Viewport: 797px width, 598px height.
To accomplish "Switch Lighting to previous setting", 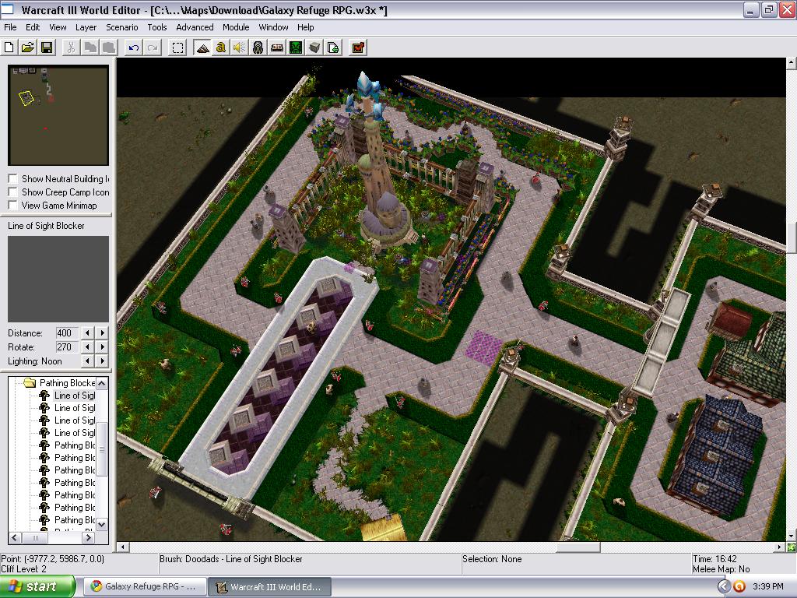I will pos(87,361).
